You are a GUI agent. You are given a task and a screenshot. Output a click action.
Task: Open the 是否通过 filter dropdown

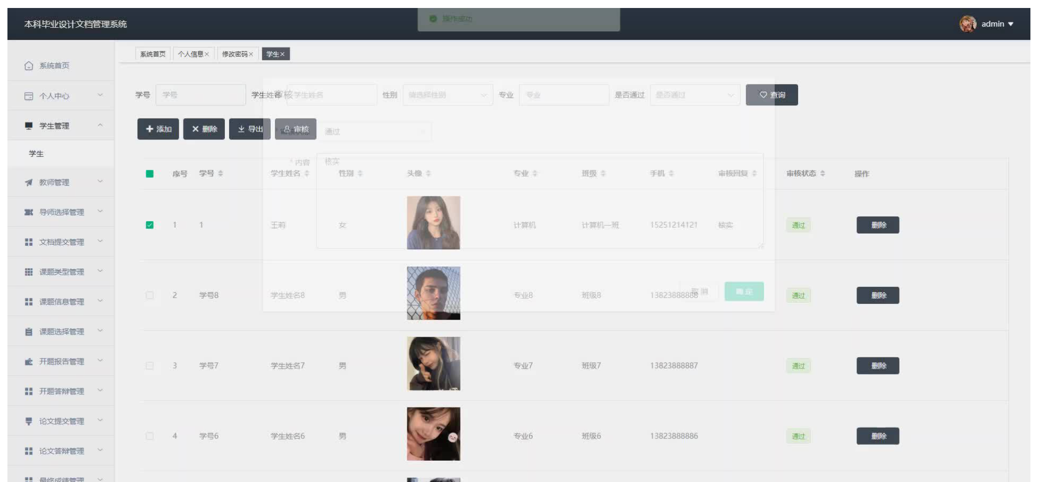click(695, 95)
